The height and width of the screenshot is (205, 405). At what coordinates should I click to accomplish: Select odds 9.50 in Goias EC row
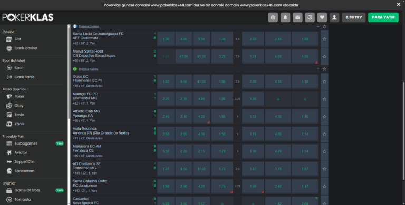point(184,81)
